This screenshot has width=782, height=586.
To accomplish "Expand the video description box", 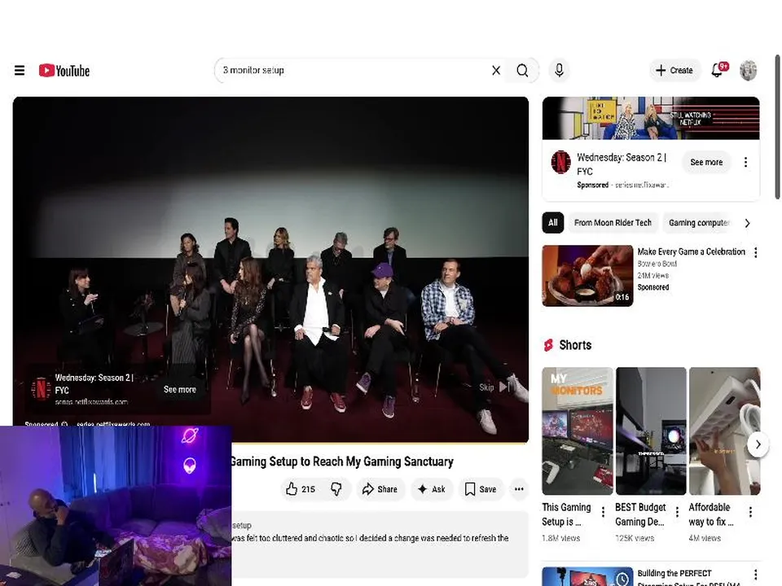I will click(x=379, y=544).
